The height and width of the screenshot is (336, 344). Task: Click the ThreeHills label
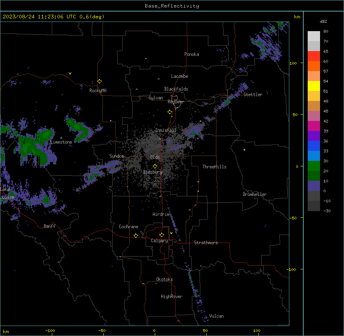coord(214,167)
